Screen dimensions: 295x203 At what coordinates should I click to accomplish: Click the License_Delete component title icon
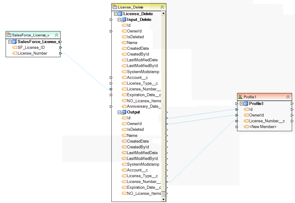pos(115,7)
